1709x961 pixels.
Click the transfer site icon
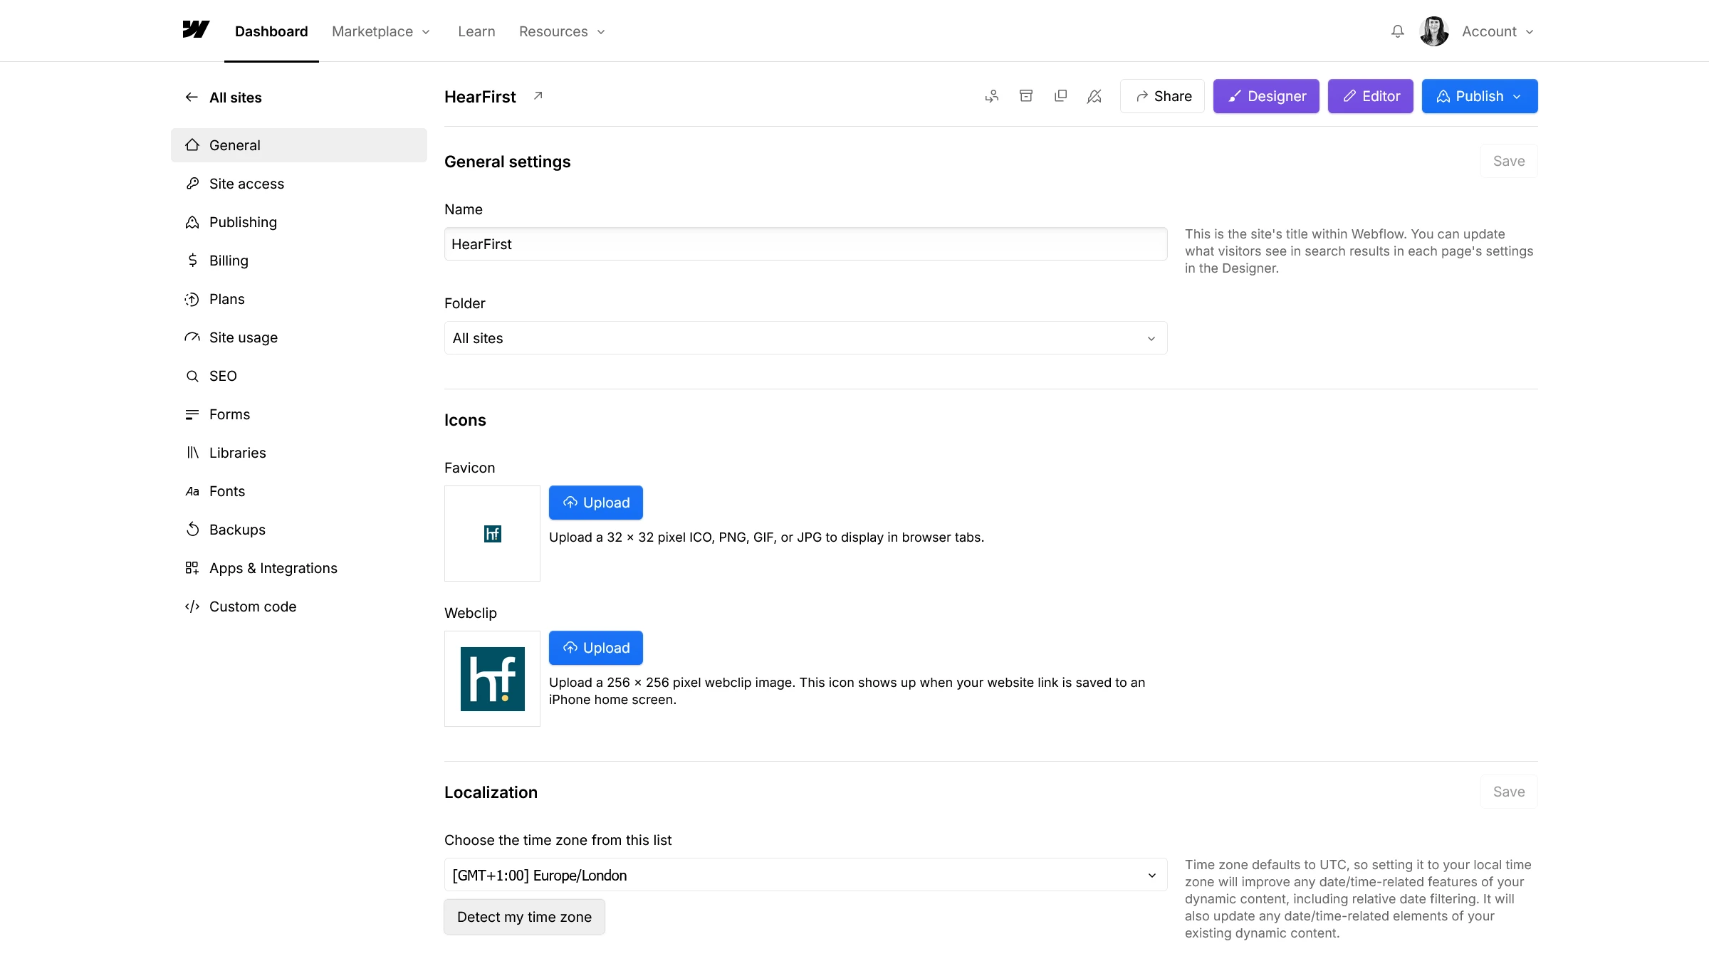[991, 96]
